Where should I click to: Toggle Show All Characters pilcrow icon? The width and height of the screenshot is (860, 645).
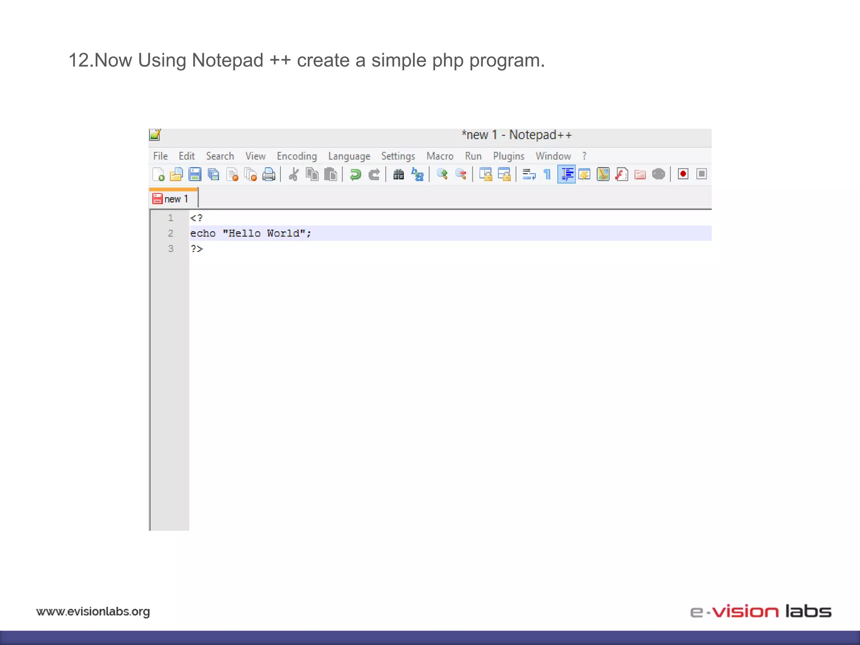(547, 174)
